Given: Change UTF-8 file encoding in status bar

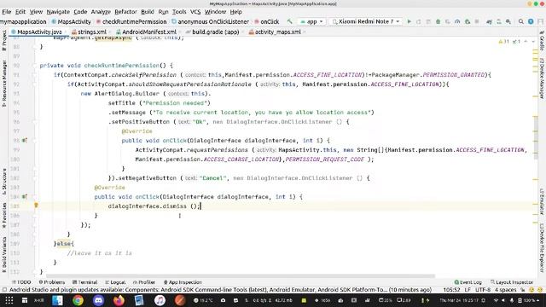Looking at the screenshot, I should click(483, 290).
